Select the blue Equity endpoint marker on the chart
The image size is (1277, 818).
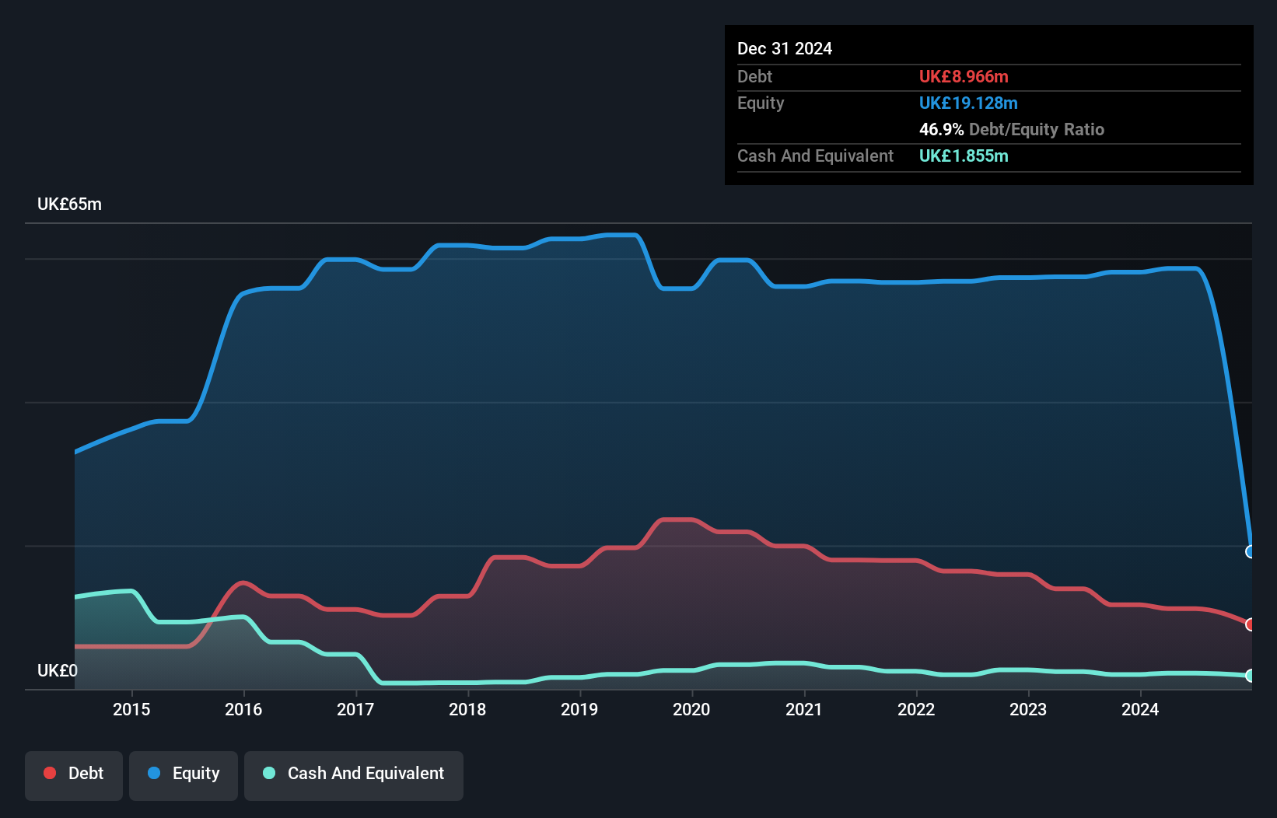(1251, 551)
